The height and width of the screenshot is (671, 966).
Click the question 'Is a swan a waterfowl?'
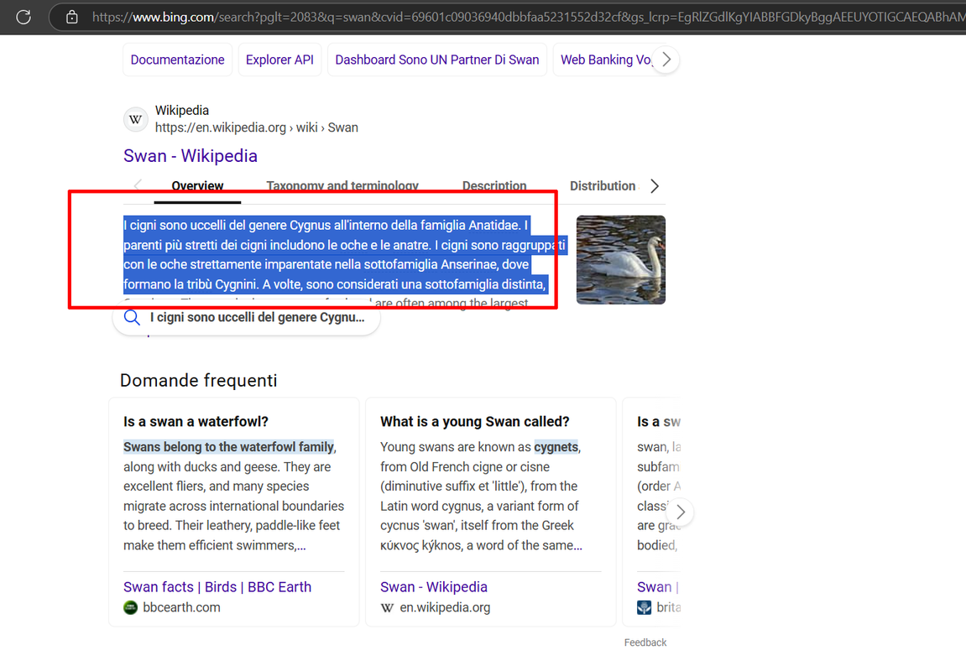[196, 422]
